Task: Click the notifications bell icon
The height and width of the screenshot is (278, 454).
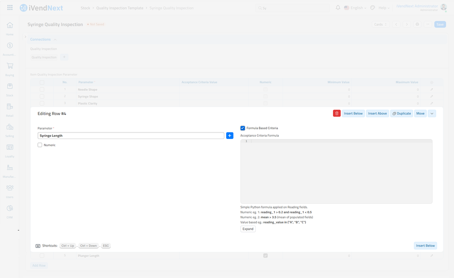Action: click(338, 8)
